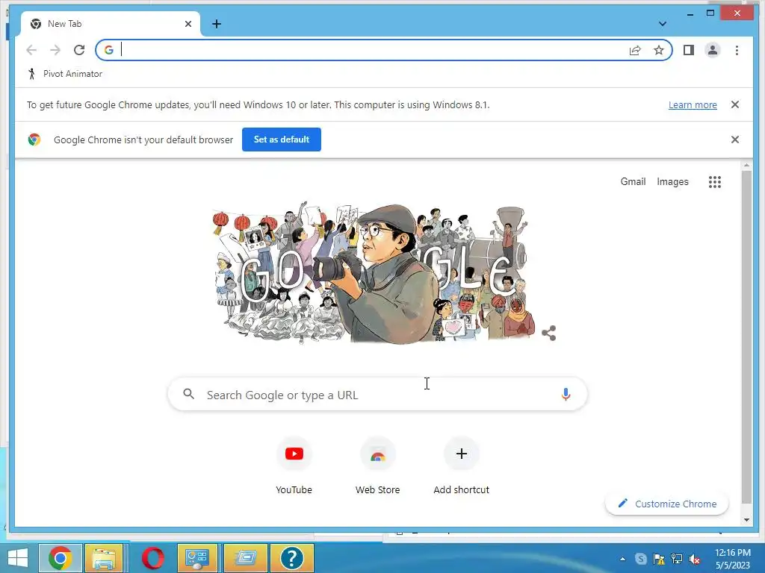Click the network tray icon

coord(677,559)
